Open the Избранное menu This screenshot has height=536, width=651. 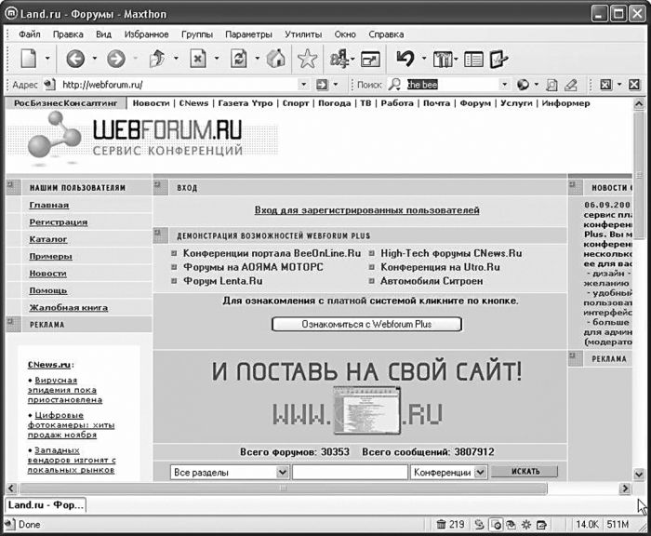point(147,34)
